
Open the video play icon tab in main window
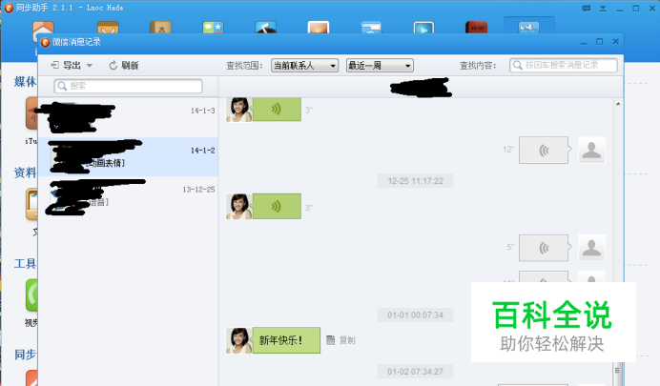click(x=423, y=28)
